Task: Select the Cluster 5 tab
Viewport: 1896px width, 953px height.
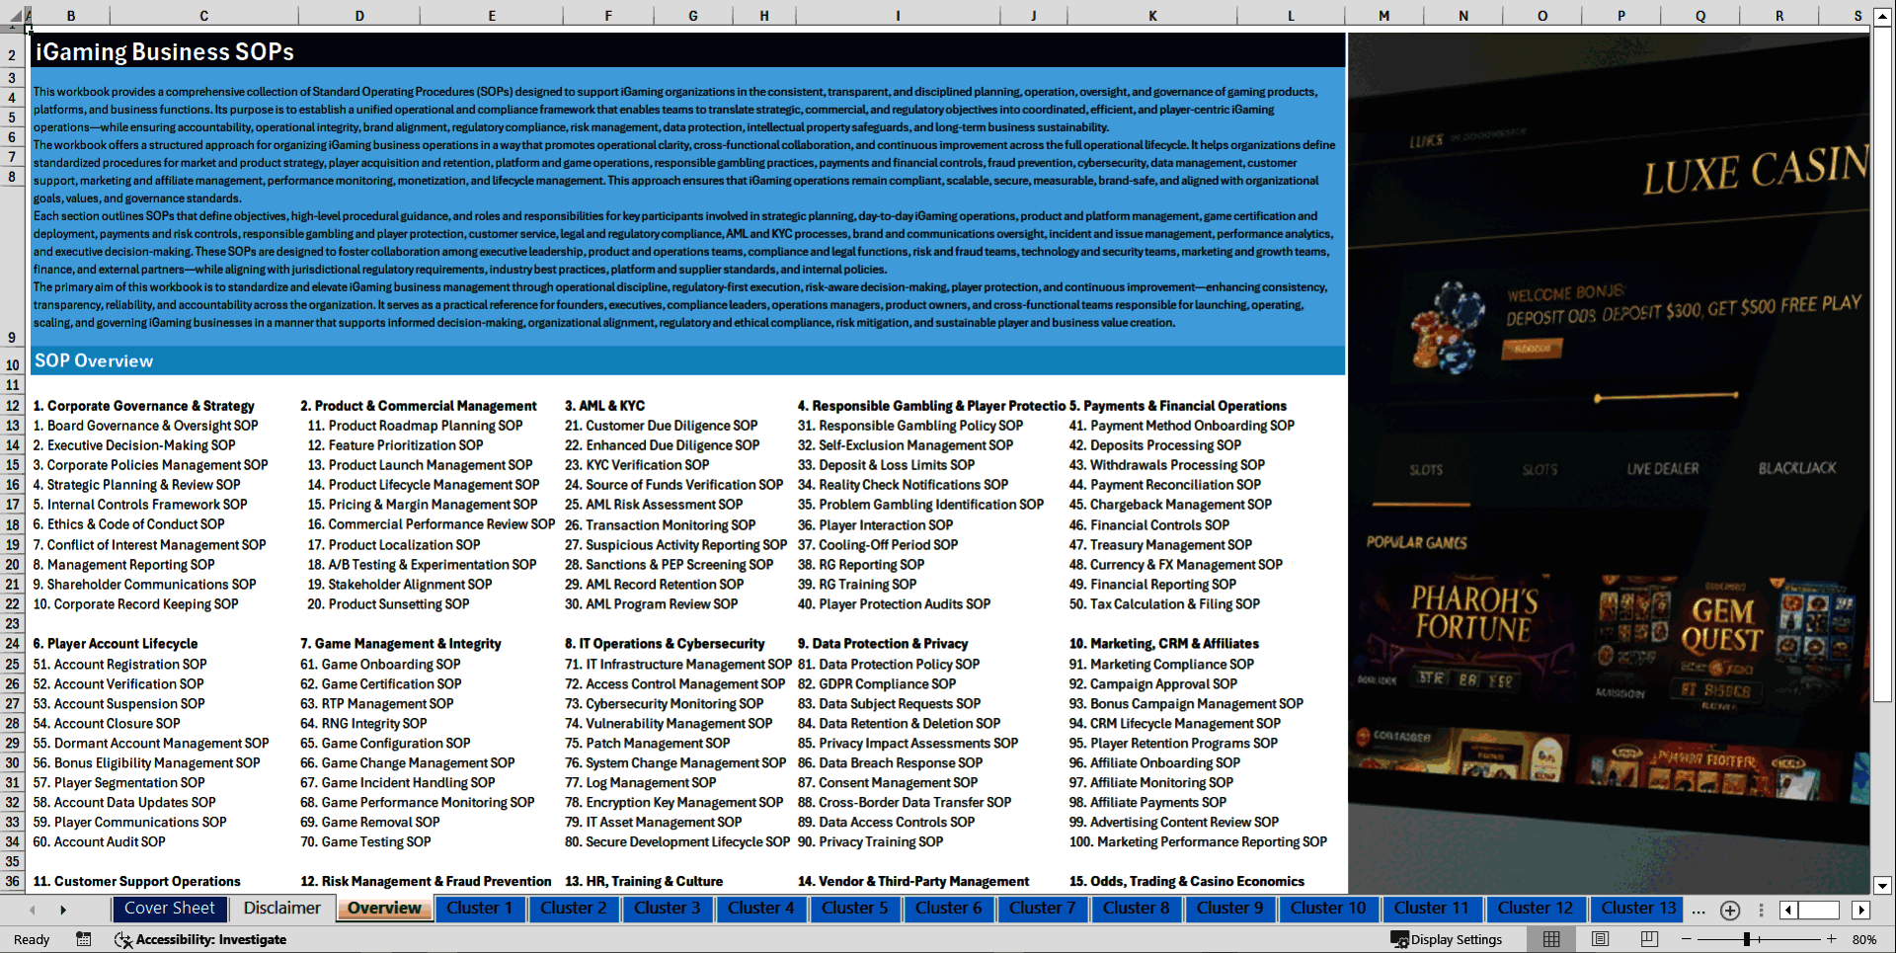Action: coord(855,909)
